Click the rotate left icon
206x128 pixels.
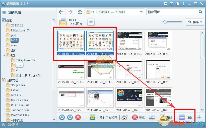62,117
